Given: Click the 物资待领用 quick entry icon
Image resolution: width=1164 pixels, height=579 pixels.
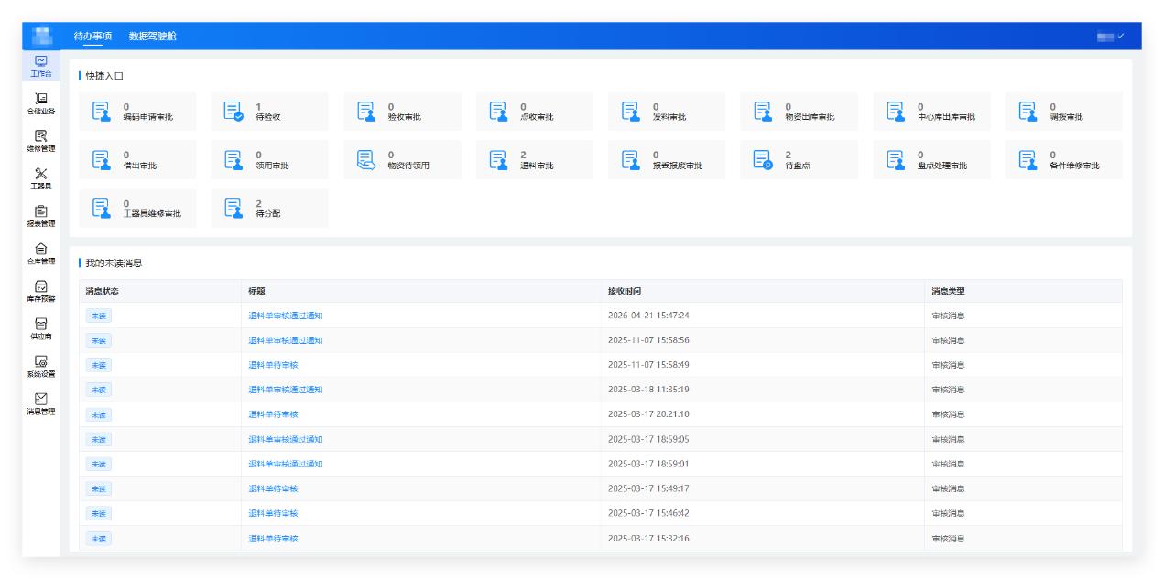Looking at the screenshot, I should (366, 160).
